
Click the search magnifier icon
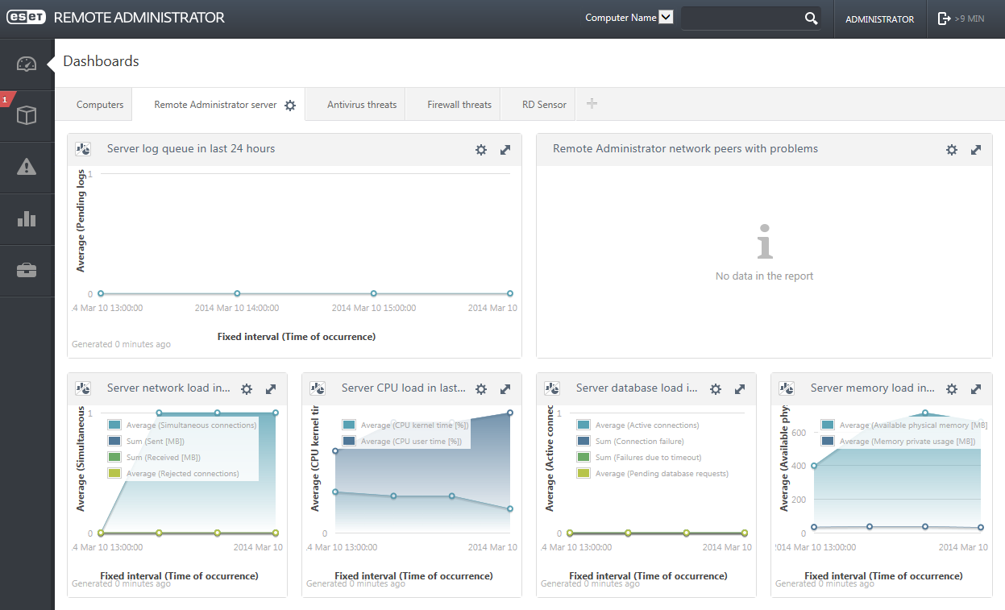coord(812,19)
